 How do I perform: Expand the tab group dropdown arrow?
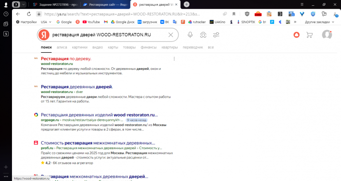click(x=23, y=4)
